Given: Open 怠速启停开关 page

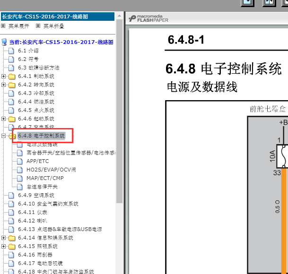Looking at the screenshot, I should coord(42,187).
